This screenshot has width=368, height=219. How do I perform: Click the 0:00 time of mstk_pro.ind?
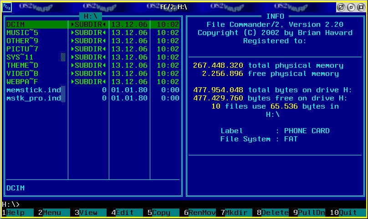[x=170, y=98]
